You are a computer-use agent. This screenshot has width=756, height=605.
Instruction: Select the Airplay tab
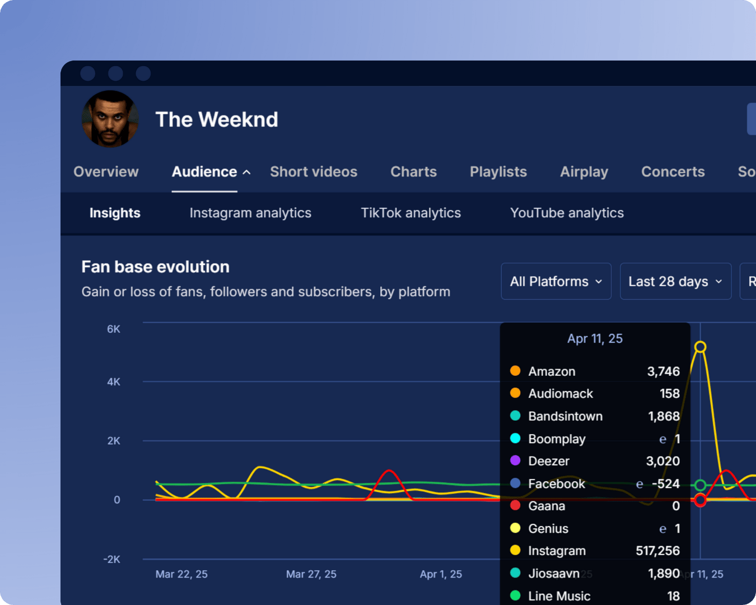pyautogui.click(x=584, y=172)
